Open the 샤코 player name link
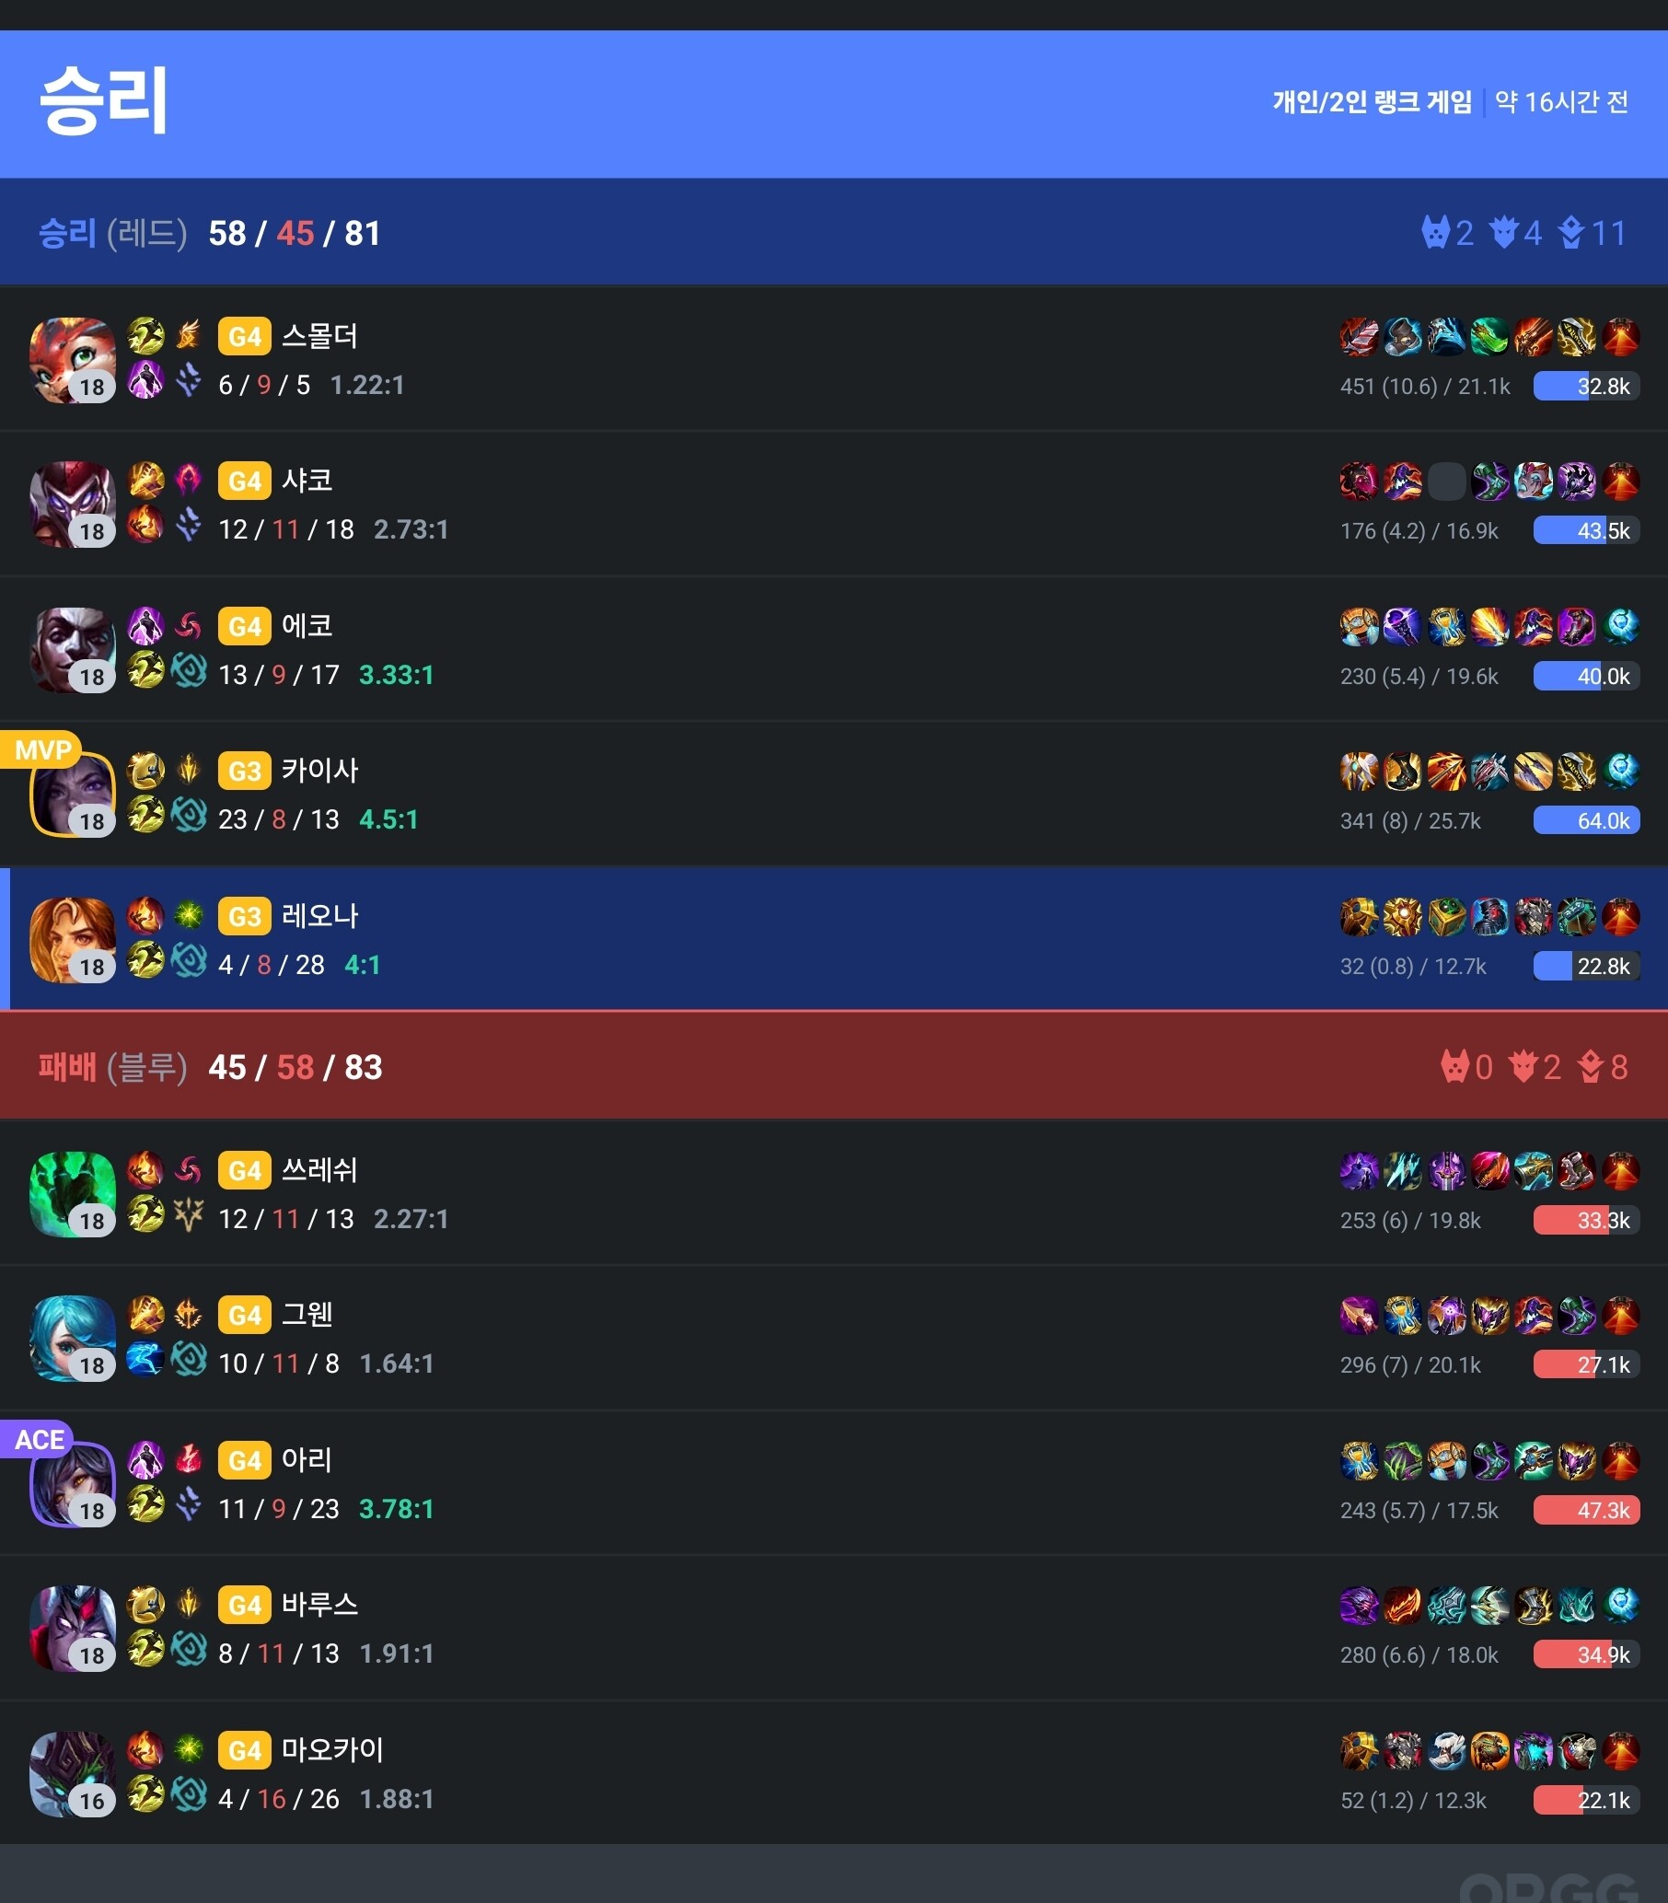Screen dimensions: 1668x1903 tap(307, 482)
